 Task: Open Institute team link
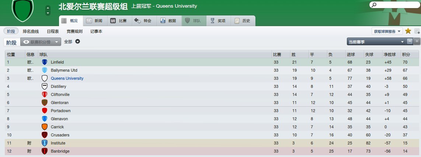click(x=58, y=143)
